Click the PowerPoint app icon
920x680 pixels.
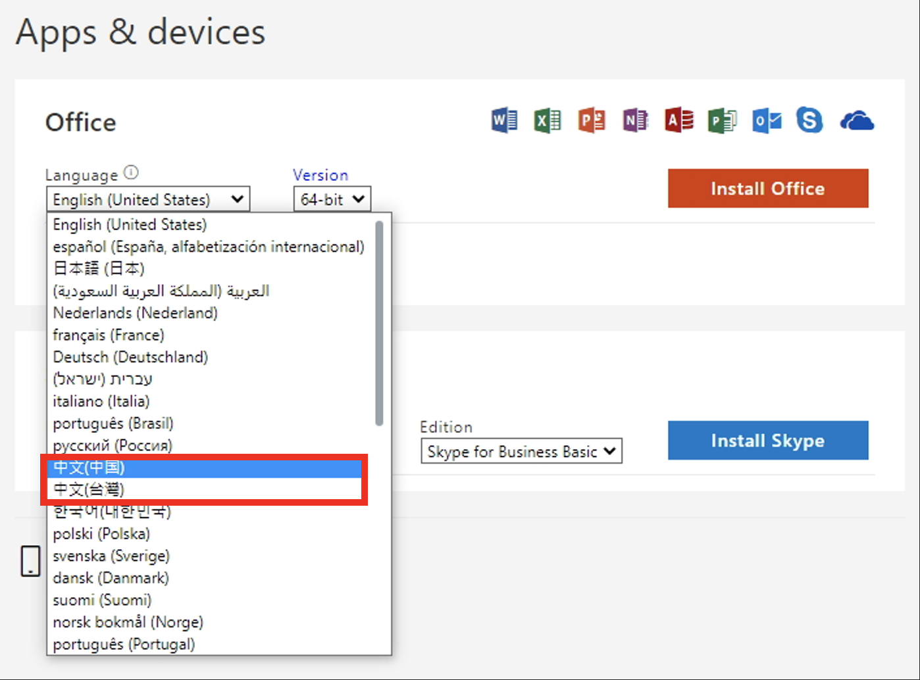[592, 120]
